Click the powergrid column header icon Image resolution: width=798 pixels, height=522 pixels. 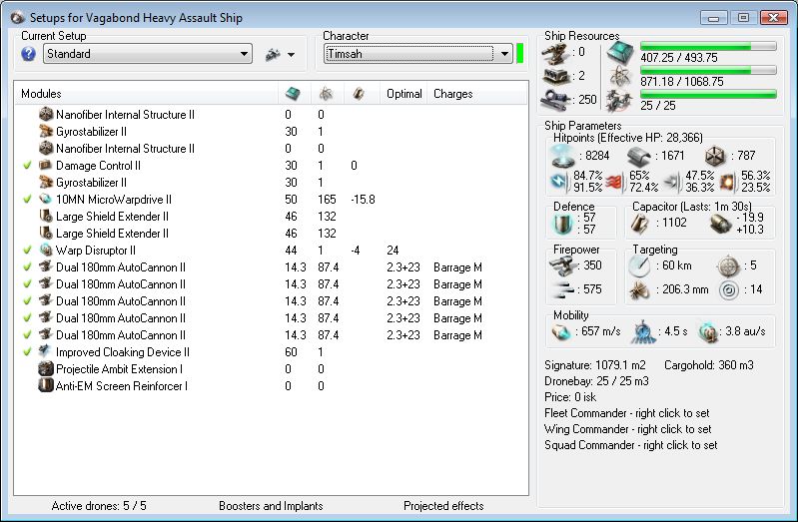[327, 94]
